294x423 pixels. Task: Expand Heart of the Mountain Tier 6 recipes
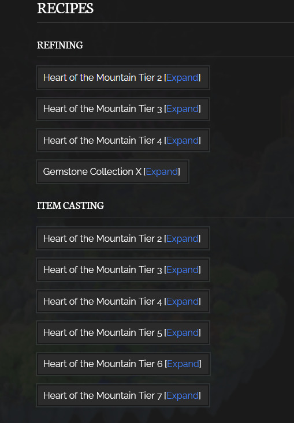pyautogui.click(x=183, y=364)
